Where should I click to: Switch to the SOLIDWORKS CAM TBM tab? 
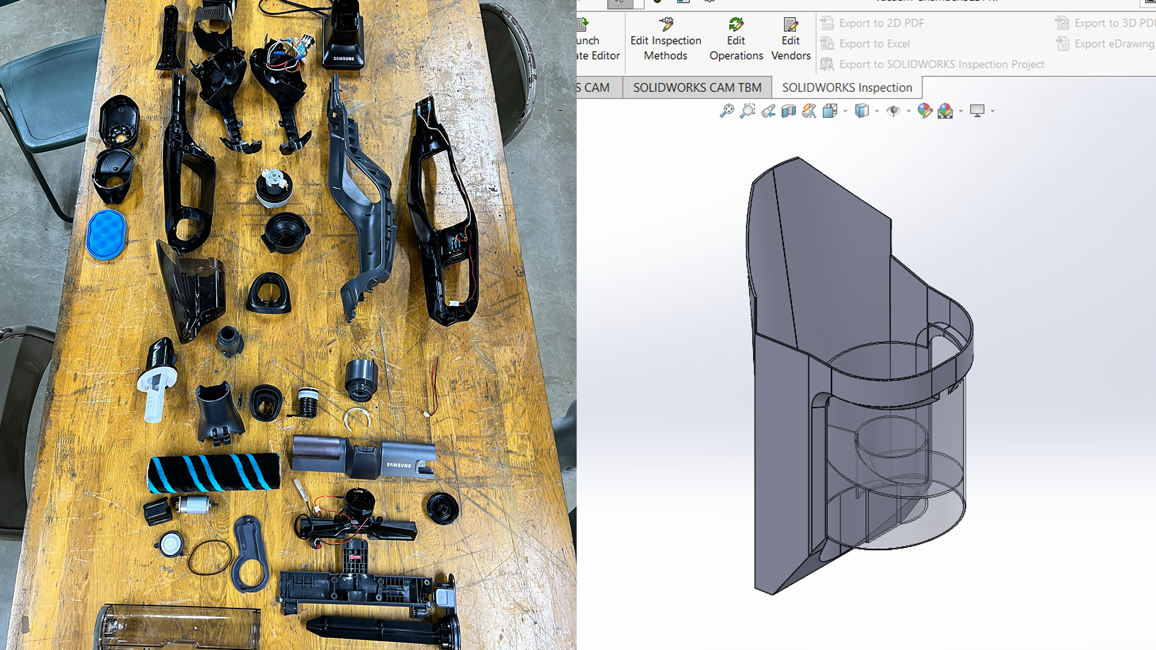tap(697, 88)
